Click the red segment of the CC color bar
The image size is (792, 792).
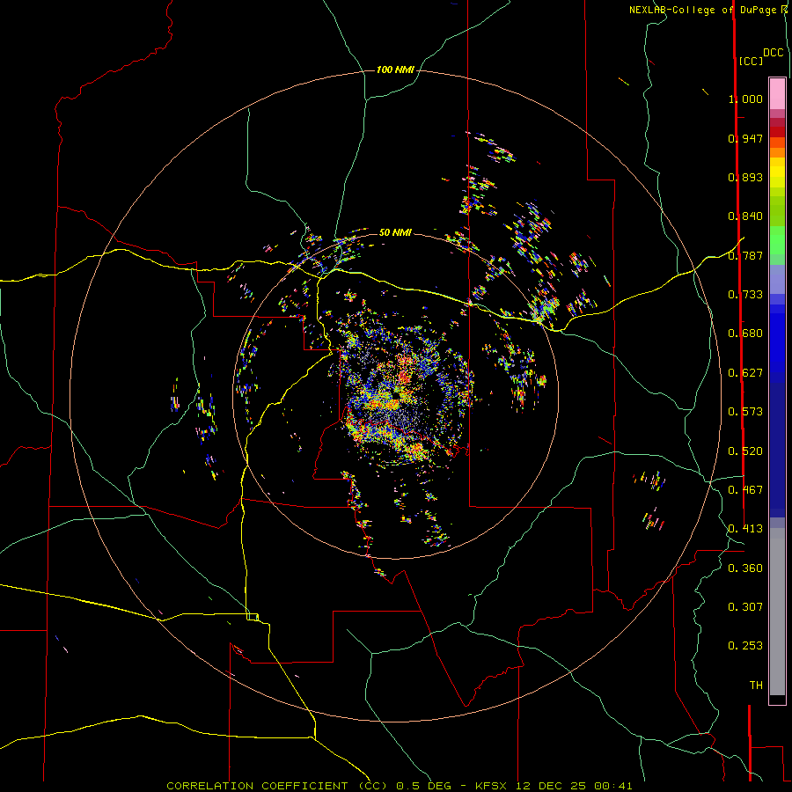pyautogui.click(x=777, y=131)
